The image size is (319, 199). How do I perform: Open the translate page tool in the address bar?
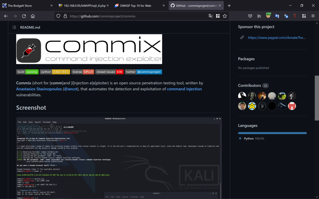211,16
